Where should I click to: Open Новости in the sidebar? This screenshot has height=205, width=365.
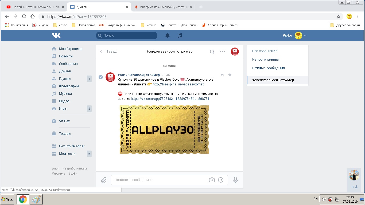pos(66,56)
